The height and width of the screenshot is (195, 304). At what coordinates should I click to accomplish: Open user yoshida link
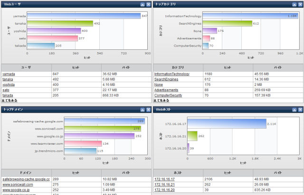pos(9,84)
